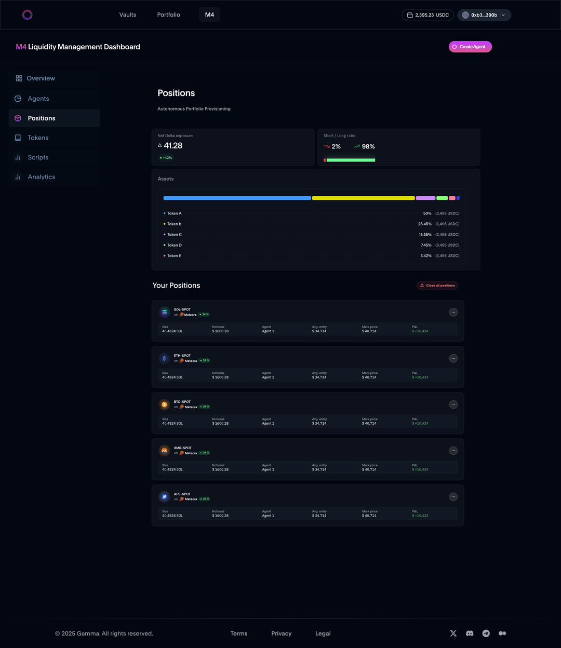The height and width of the screenshot is (648, 561).
Task: Open the Legal footer link
Action: [323, 633]
